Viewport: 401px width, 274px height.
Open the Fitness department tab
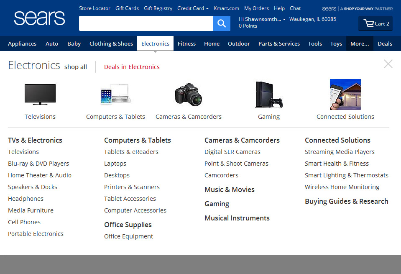coord(186,44)
